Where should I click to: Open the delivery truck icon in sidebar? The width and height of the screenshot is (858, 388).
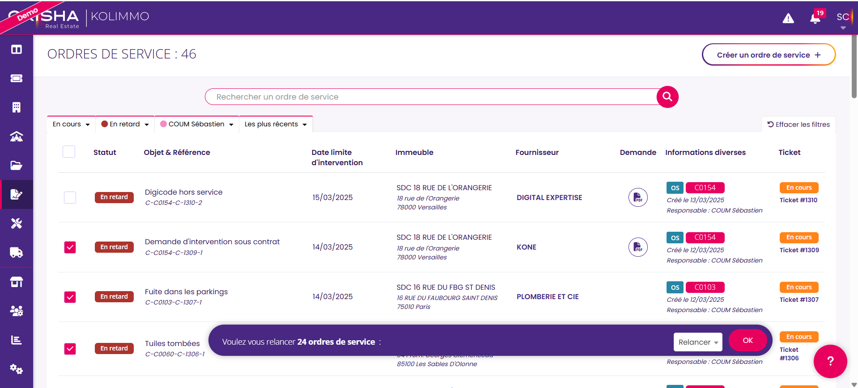pyautogui.click(x=17, y=253)
